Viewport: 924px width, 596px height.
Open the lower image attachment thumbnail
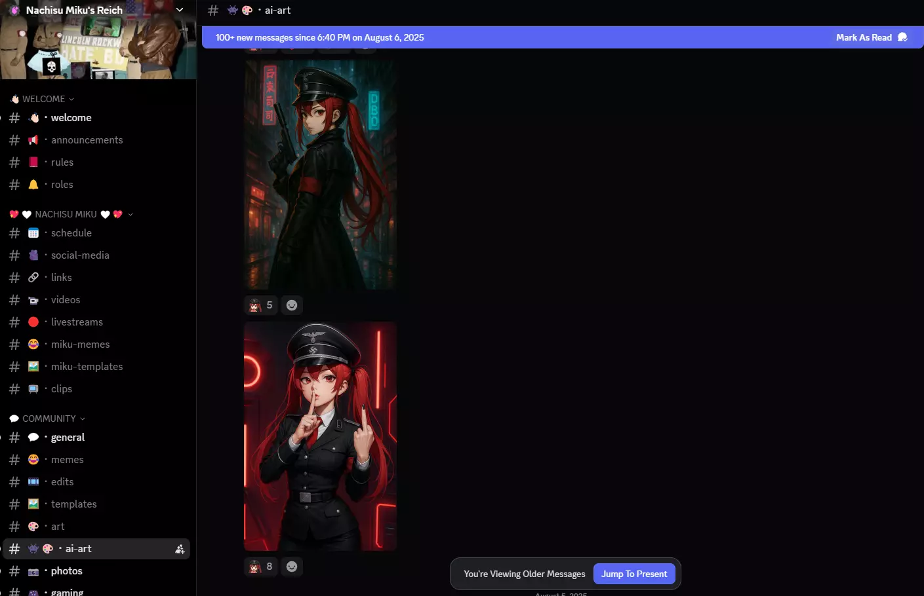pos(320,436)
